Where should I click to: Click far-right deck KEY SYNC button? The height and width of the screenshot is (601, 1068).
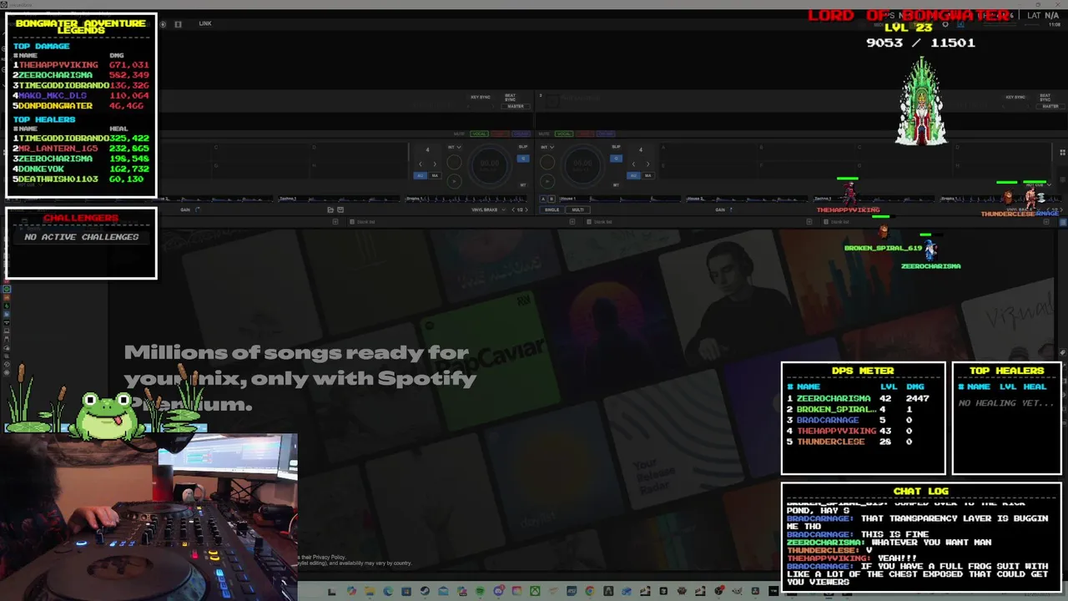[x=1015, y=98]
